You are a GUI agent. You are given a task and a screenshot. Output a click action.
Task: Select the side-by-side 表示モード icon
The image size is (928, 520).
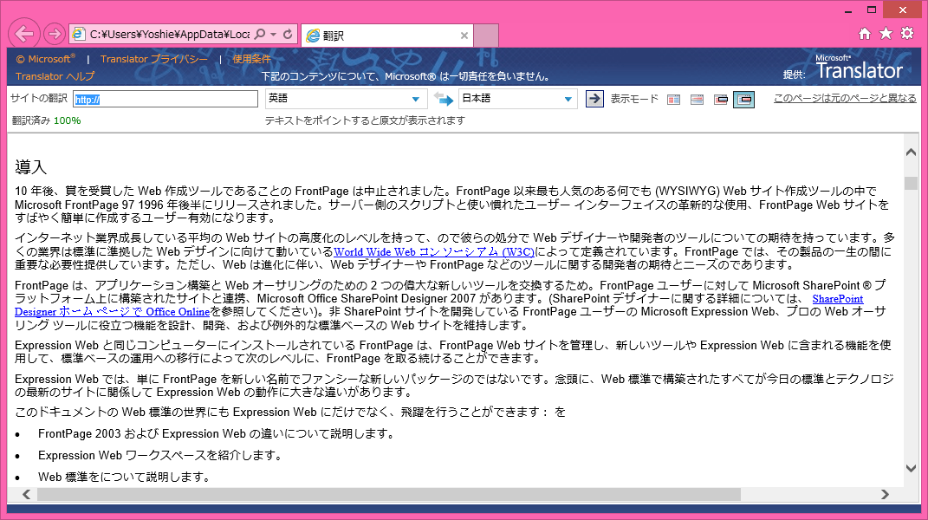[673, 100]
